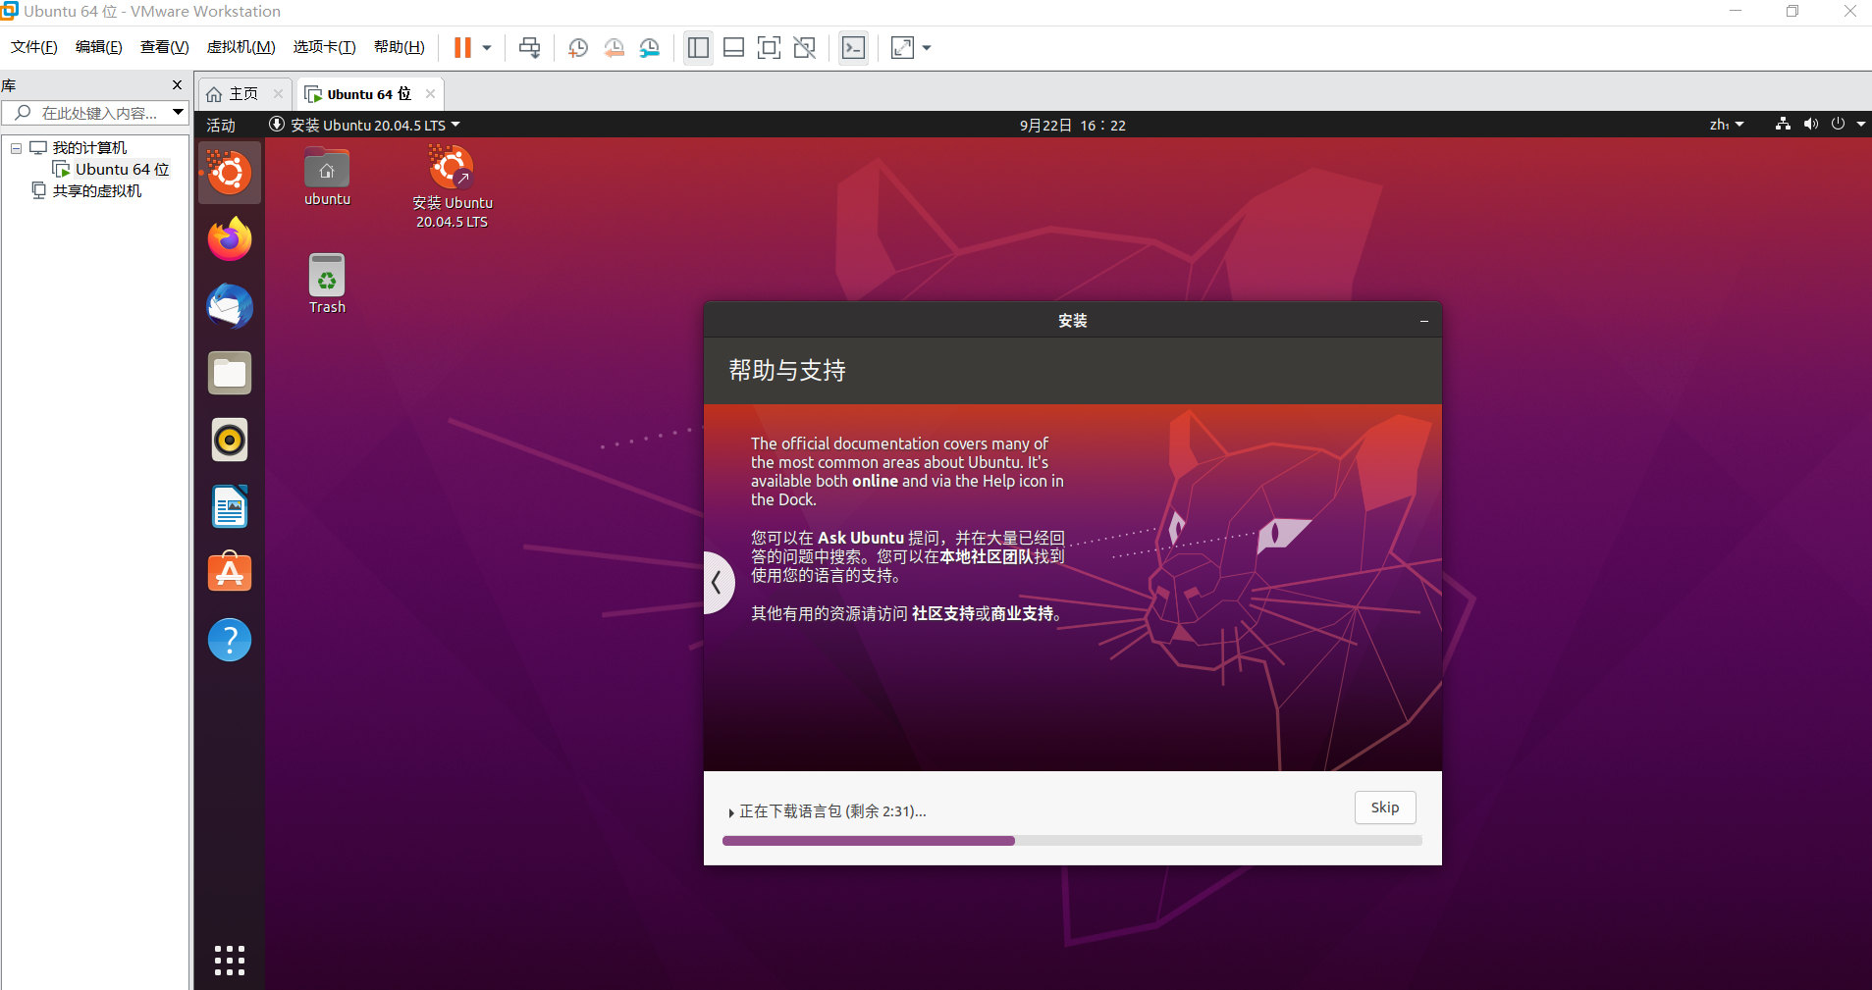Open the 社区支持 link
1872x990 pixels.
(x=943, y=613)
